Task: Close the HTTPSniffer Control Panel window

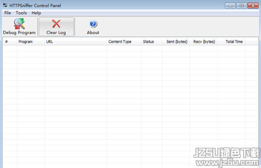Action: coord(253,6)
